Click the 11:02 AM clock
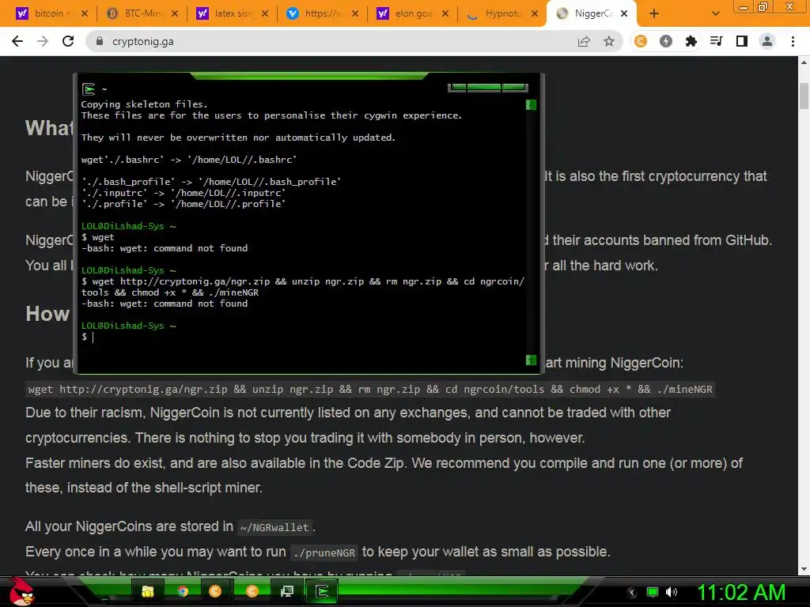Screen dimensions: 810x607 point(741,592)
